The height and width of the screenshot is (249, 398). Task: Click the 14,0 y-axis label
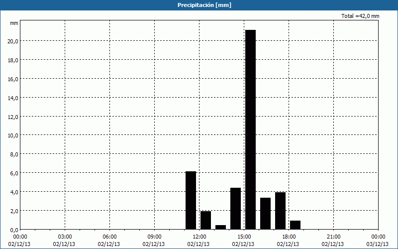point(13,98)
